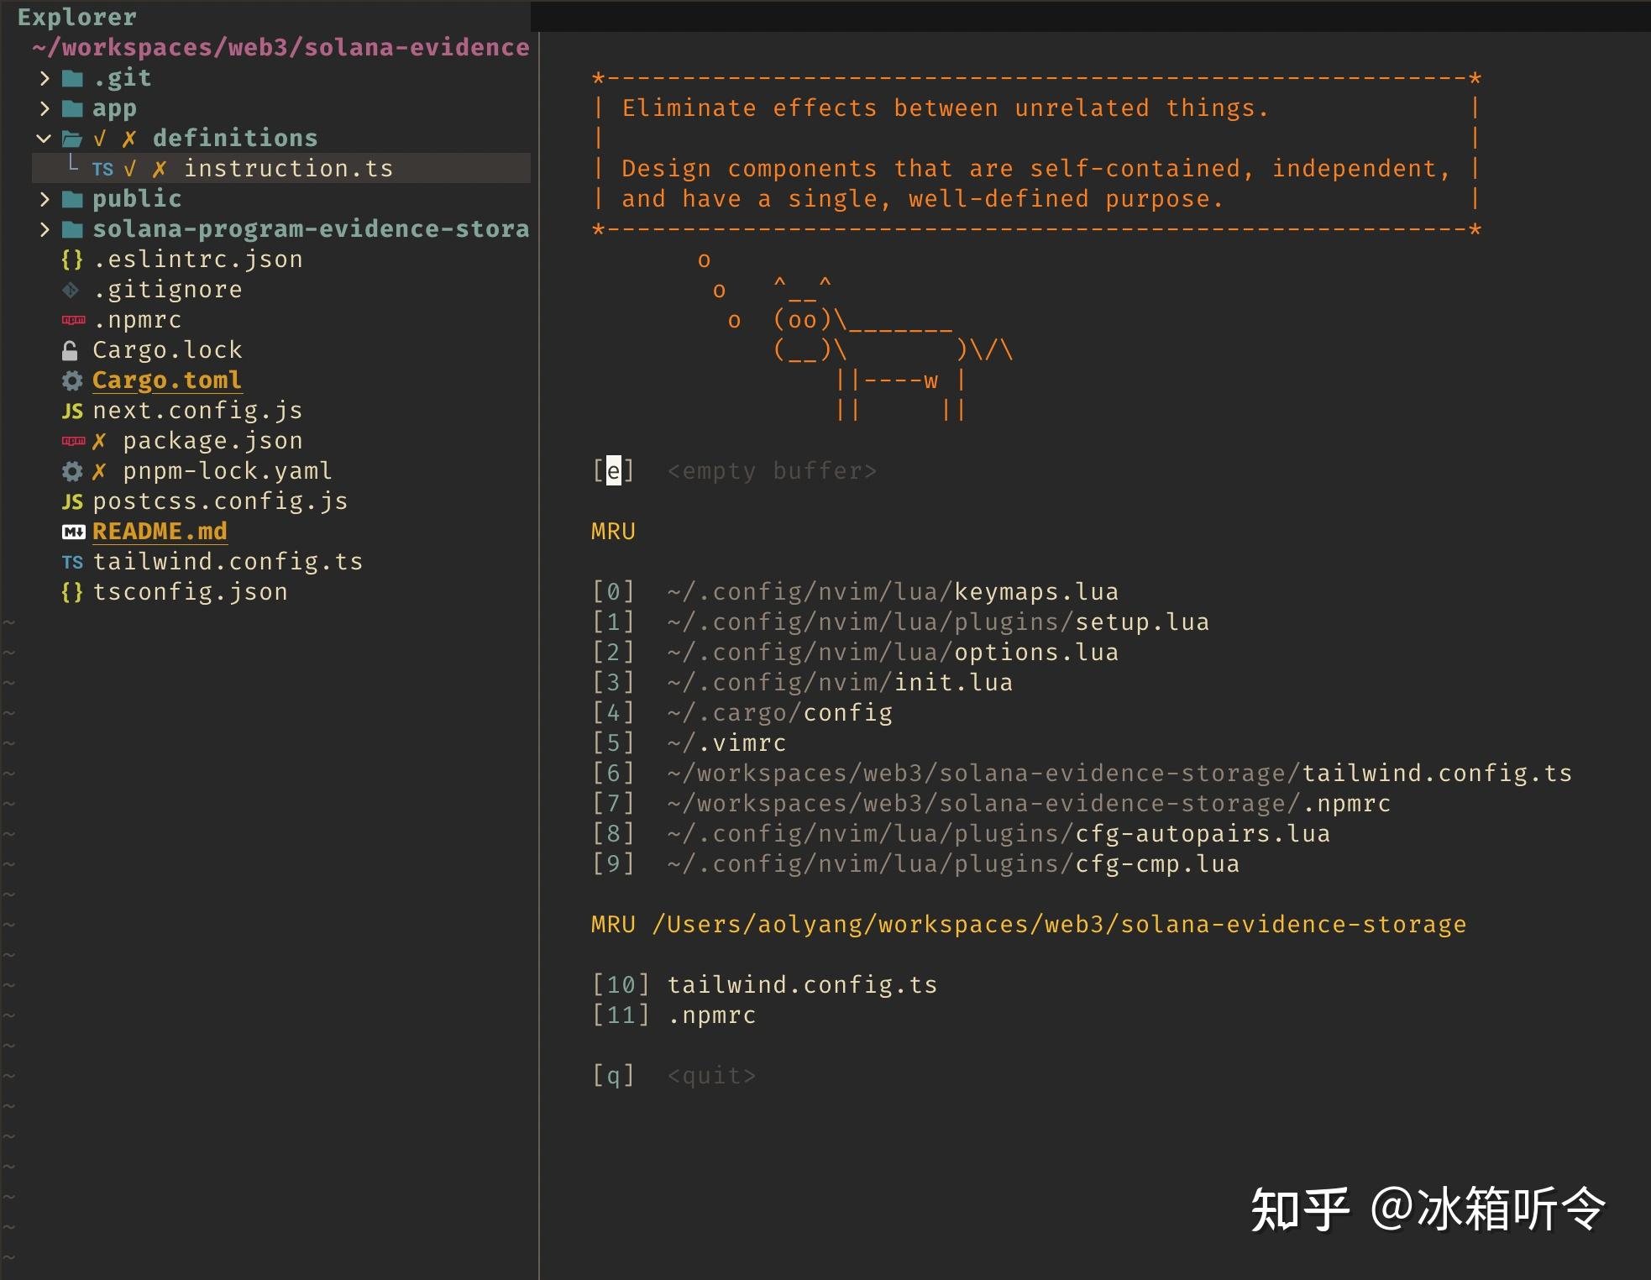Click the gear icon next to pnpm-lock.yaml
Screen dimensions: 1651x1280
click(x=73, y=470)
